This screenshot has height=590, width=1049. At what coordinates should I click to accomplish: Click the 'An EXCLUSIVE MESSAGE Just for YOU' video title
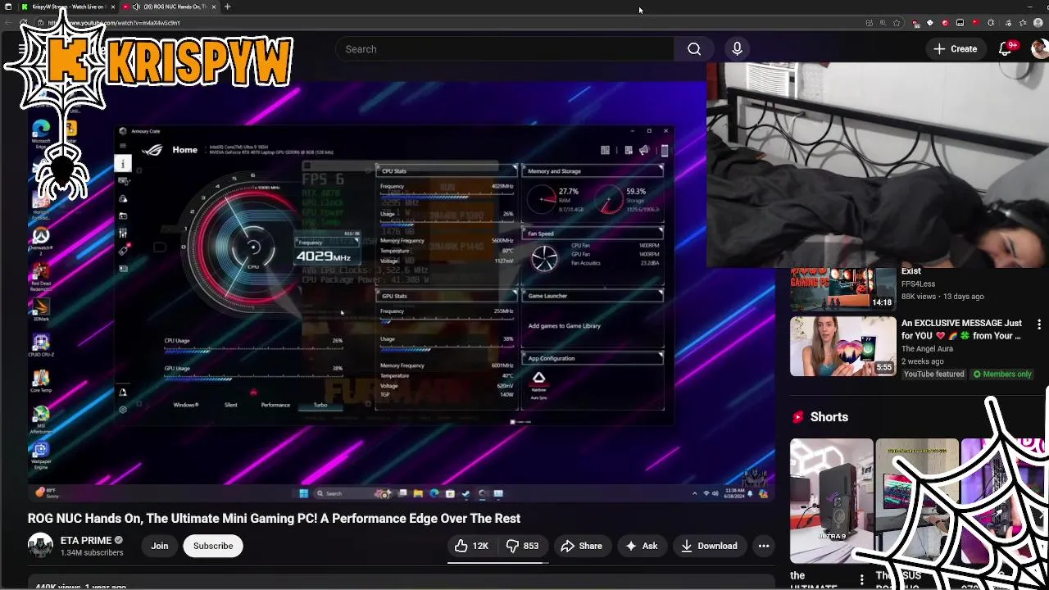(x=961, y=329)
